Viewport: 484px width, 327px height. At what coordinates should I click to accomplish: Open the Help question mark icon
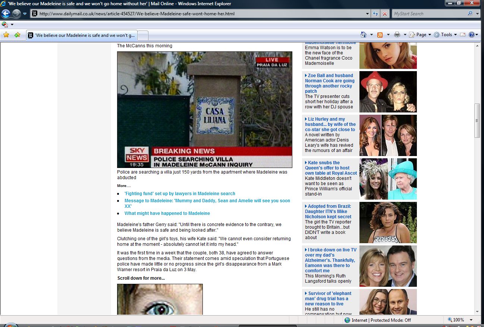(x=471, y=35)
